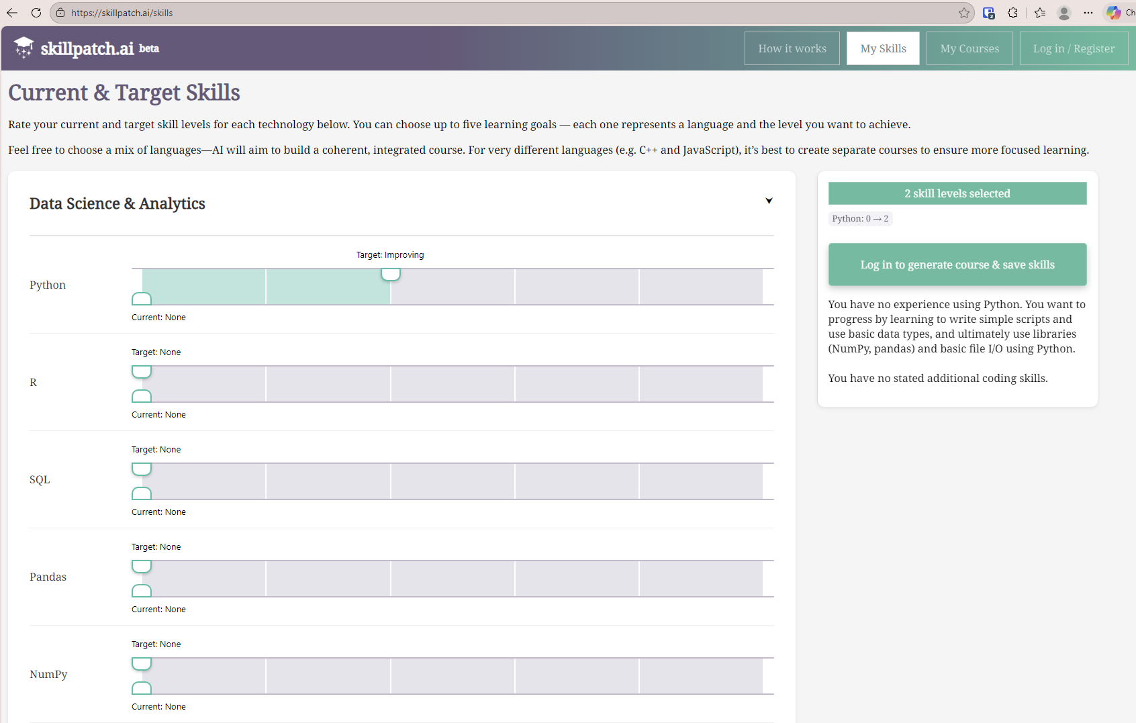Open the browser collections icon

988,13
